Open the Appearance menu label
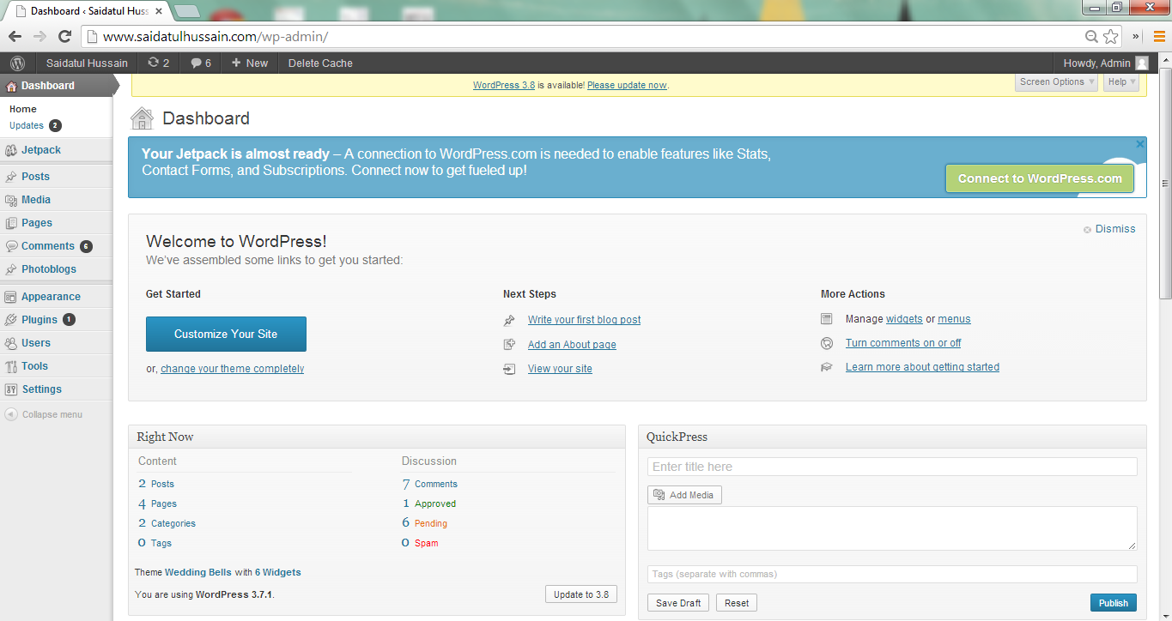Image resolution: width=1172 pixels, height=621 pixels. (51, 297)
